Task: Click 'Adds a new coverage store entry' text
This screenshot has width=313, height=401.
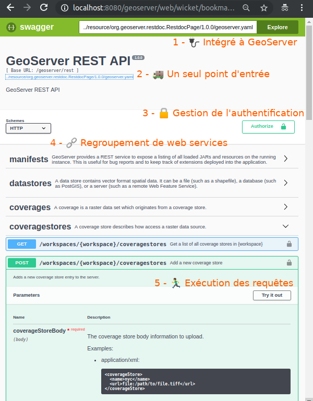Action: click(56, 277)
